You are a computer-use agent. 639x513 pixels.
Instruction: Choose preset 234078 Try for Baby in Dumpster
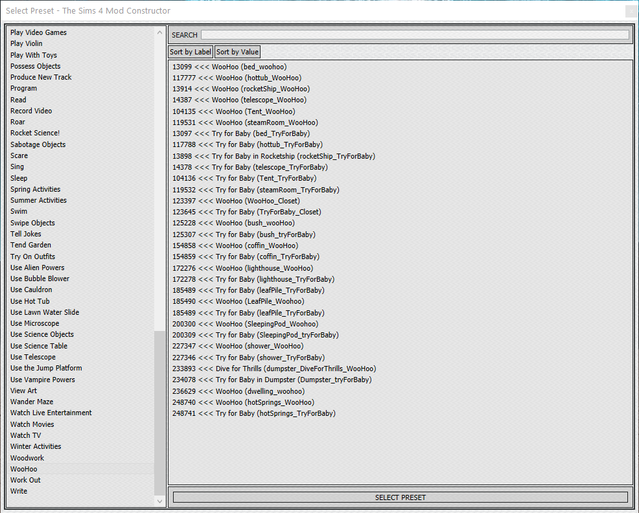[272, 380]
